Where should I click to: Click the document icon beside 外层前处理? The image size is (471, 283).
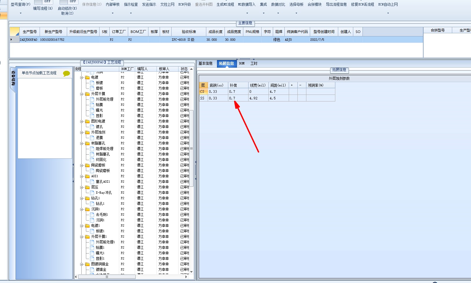[x=92, y=99]
